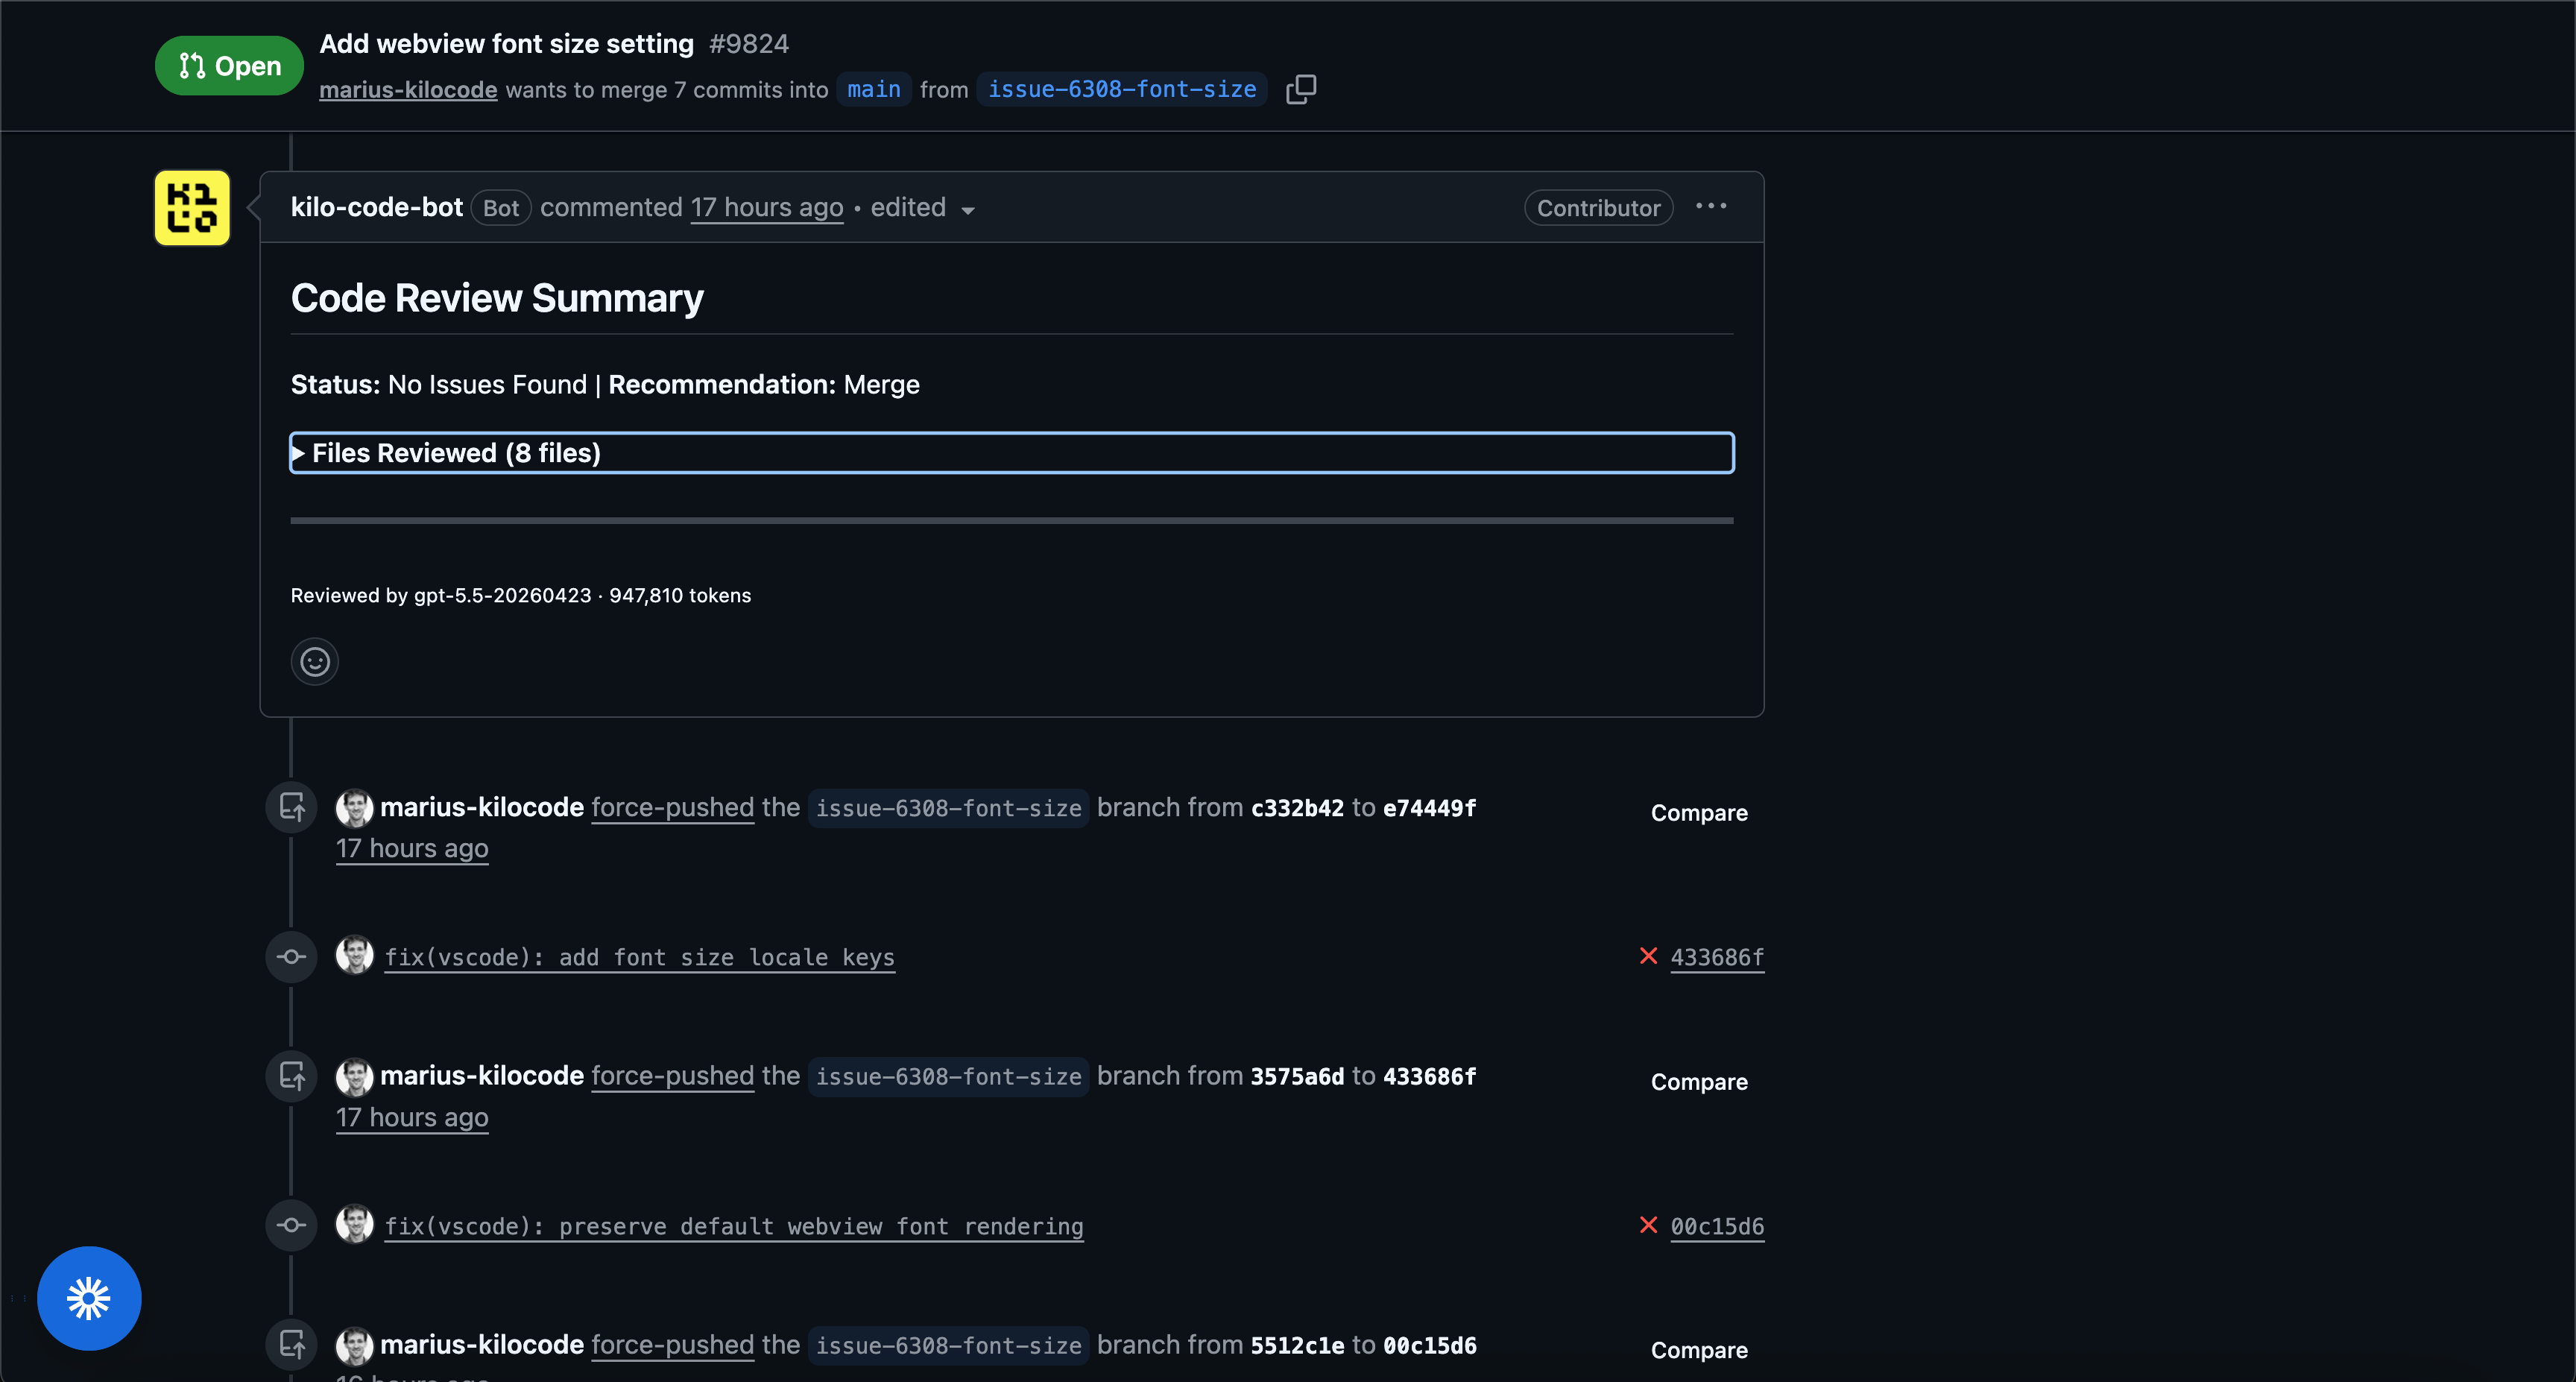Viewport: 2576px width, 1382px height.
Task: Click the red failed-check X beside 00c15d6
Action: pyautogui.click(x=1649, y=1225)
